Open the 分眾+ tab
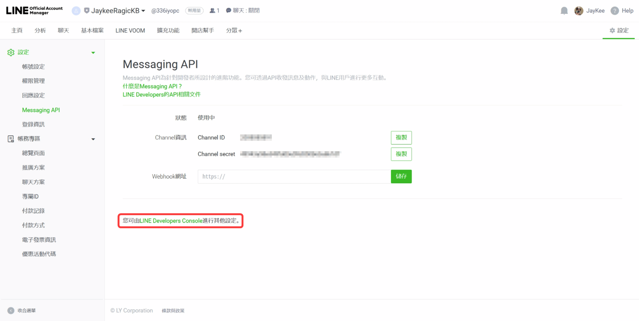Image resolution: width=639 pixels, height=321 pixels. [x=234, y=31]
